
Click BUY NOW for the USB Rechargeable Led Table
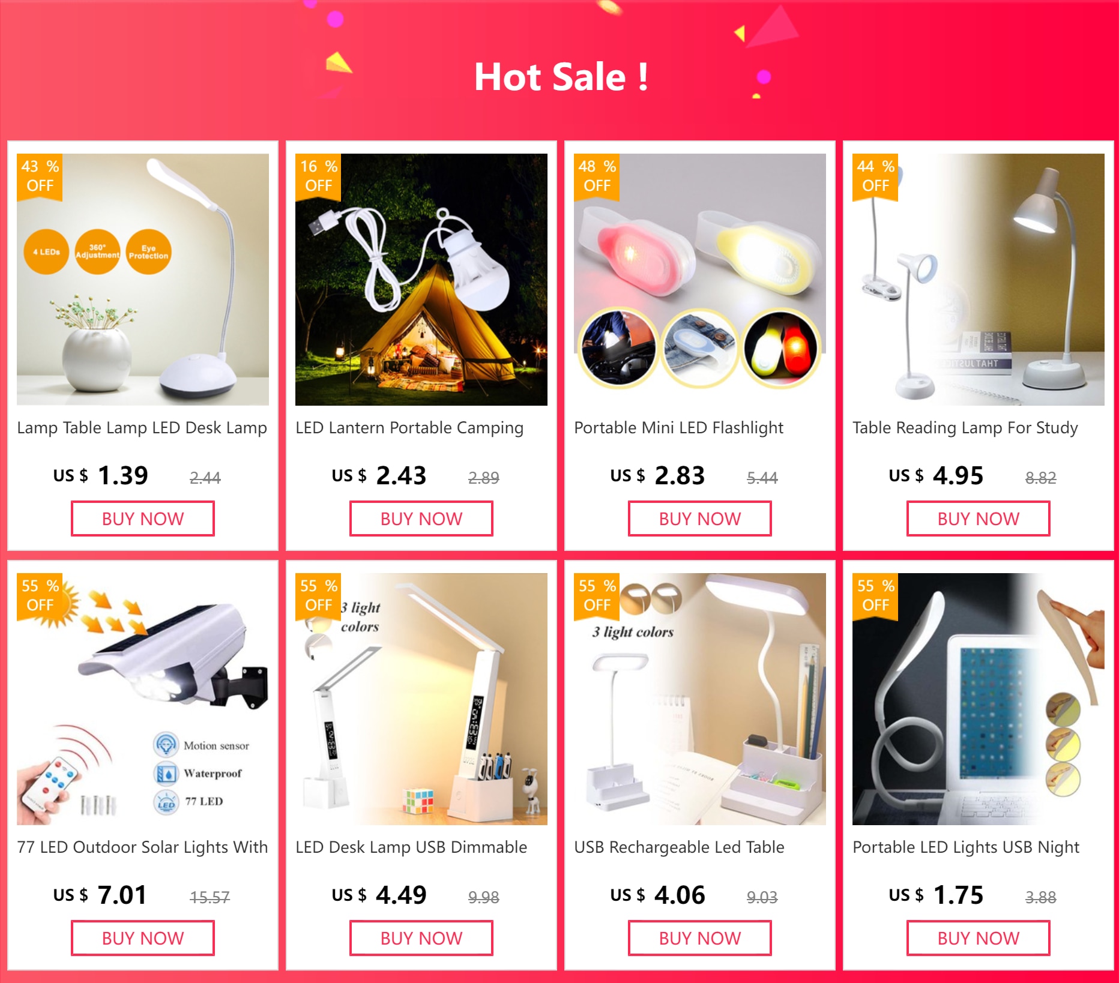point(700,938)
